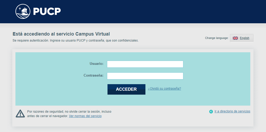Viewport: 266px width, 132px height.
Task: Go to "Ir a directorio de servicios"
Action: pyautogui.click(x=232, y=111)
